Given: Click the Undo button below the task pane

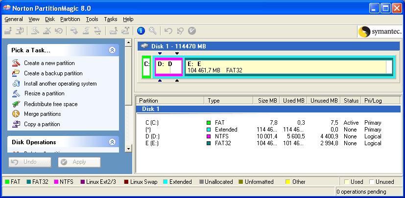Looking at the screenshot, I should [x=30, y=162].
